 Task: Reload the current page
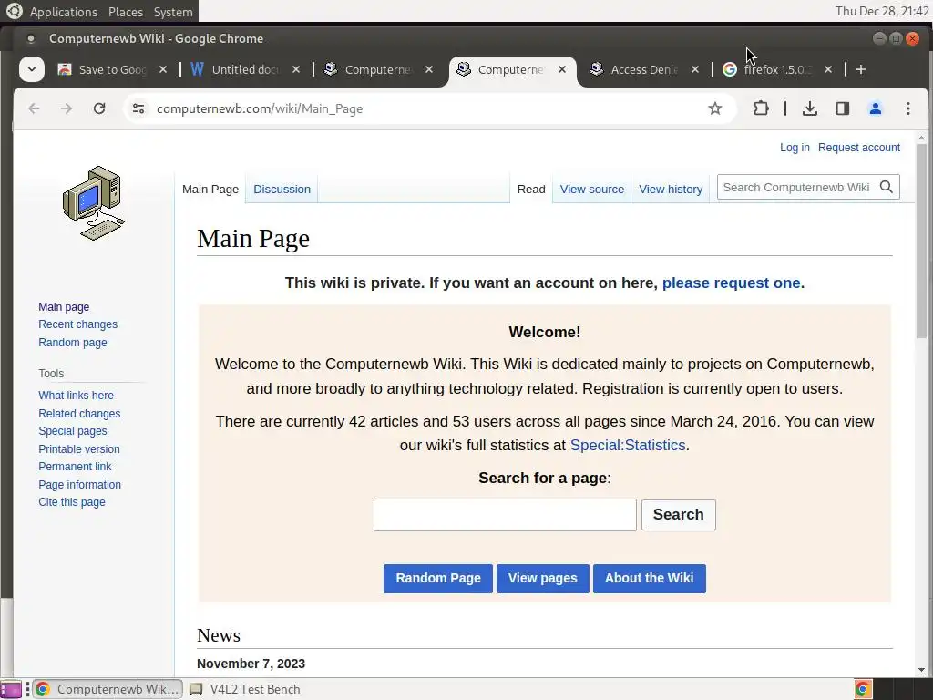(x=99, y=108)
